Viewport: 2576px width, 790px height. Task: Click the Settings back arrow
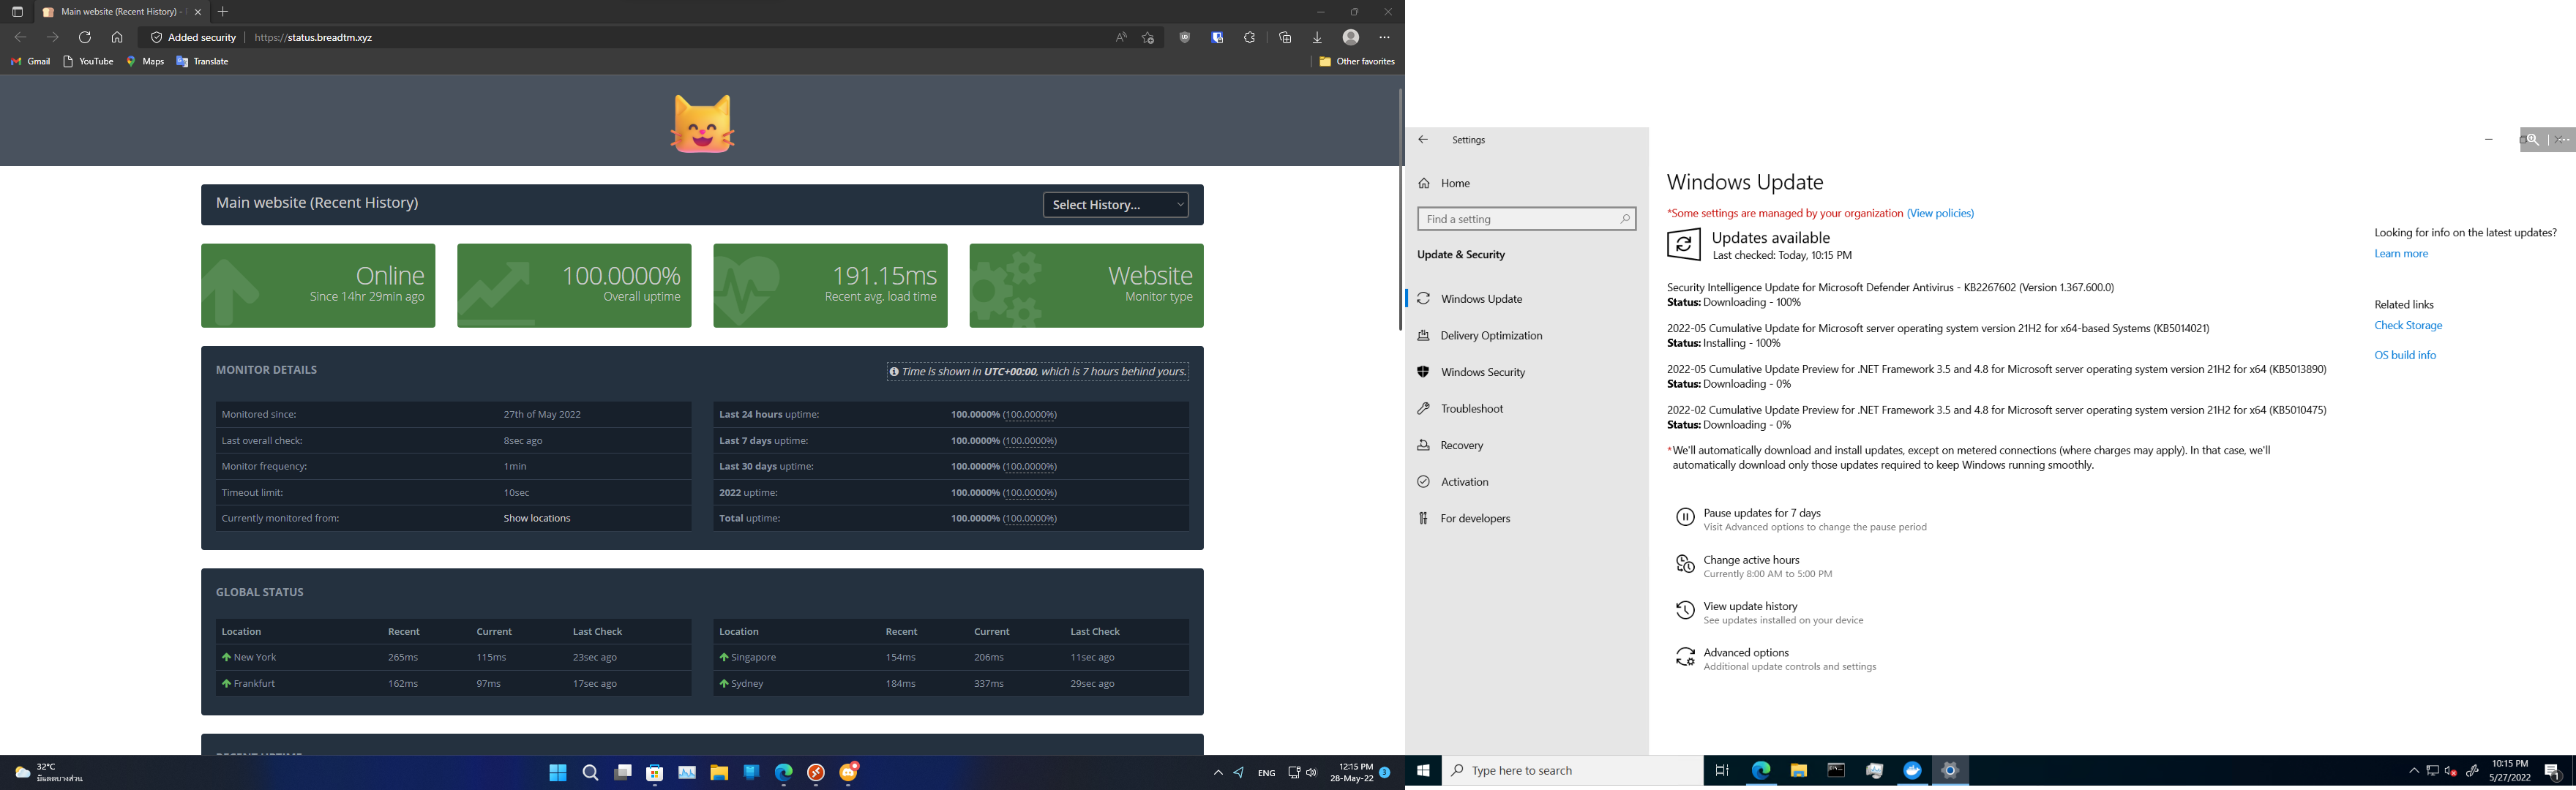(x=1423, y=140)
